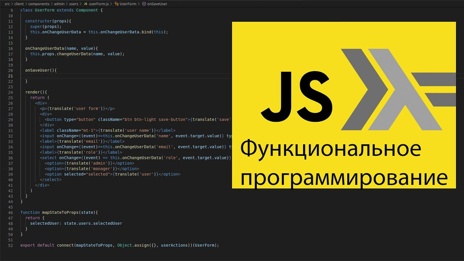Screen dimensions: 464x261
Task: Click line number 36 in the gutter
Action: (10, 158)
